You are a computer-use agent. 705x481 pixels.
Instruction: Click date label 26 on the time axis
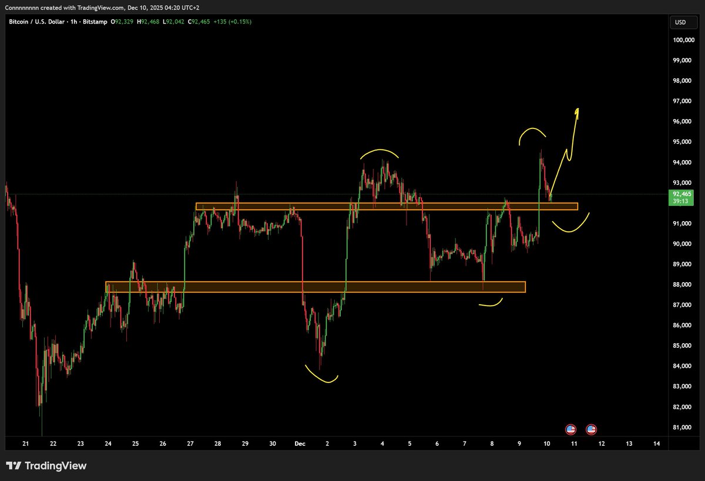point(163,444)
